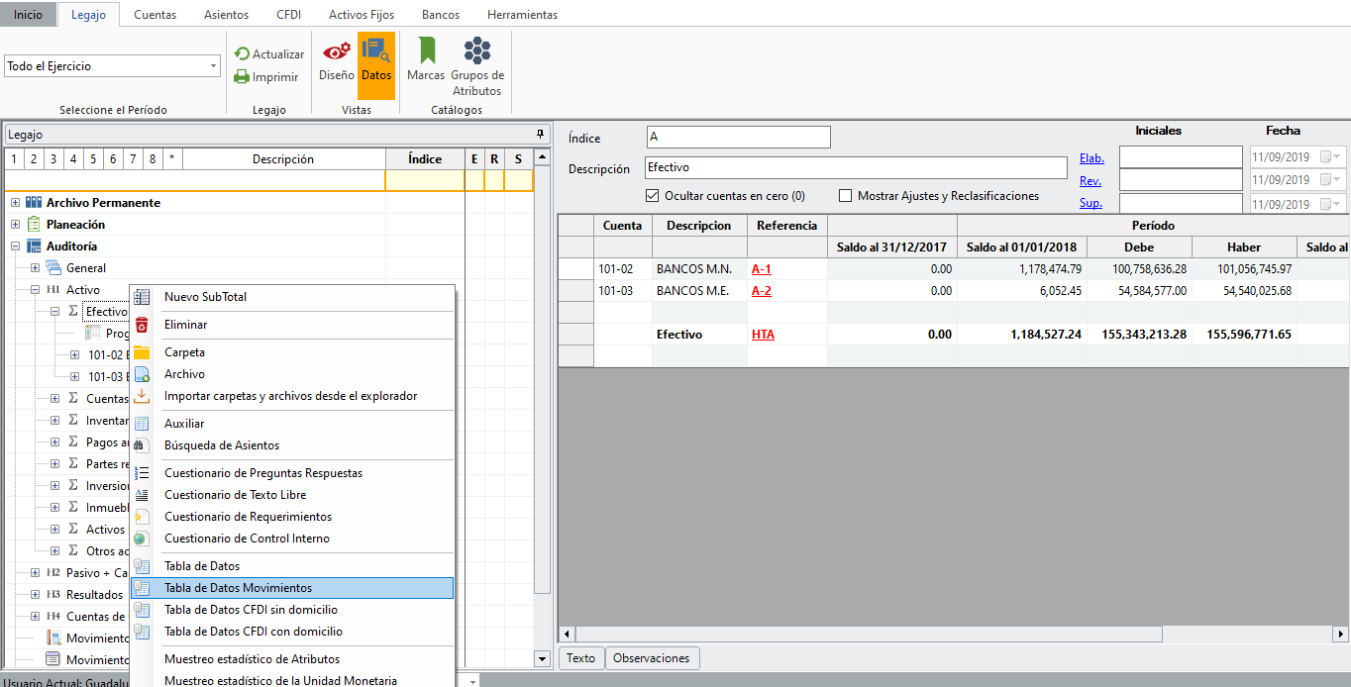Open the A-1 reference link
Screen dimensions: 1351x687
tap(761, 268)
